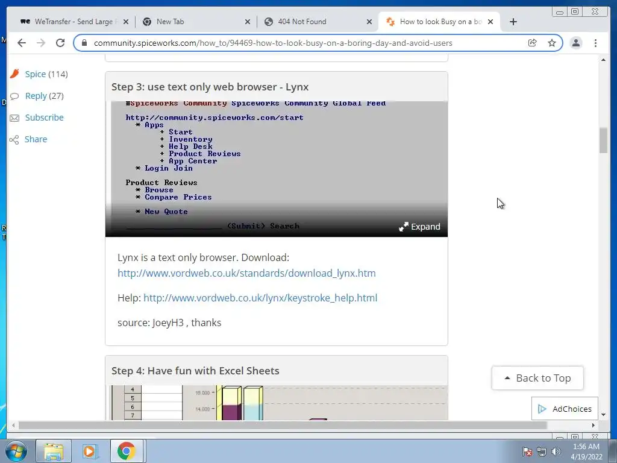
Task: Click the Back to Top button
Action: (537, 378)
